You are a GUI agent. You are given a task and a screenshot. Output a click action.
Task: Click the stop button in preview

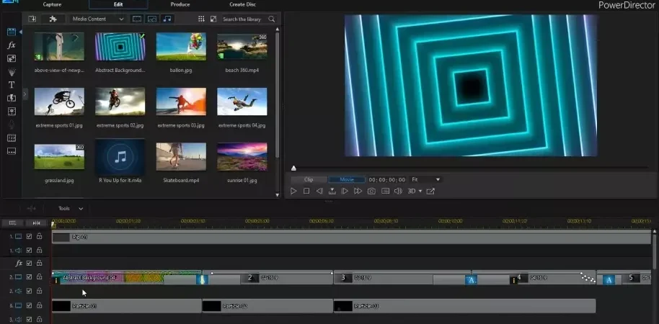pos(306,191)
